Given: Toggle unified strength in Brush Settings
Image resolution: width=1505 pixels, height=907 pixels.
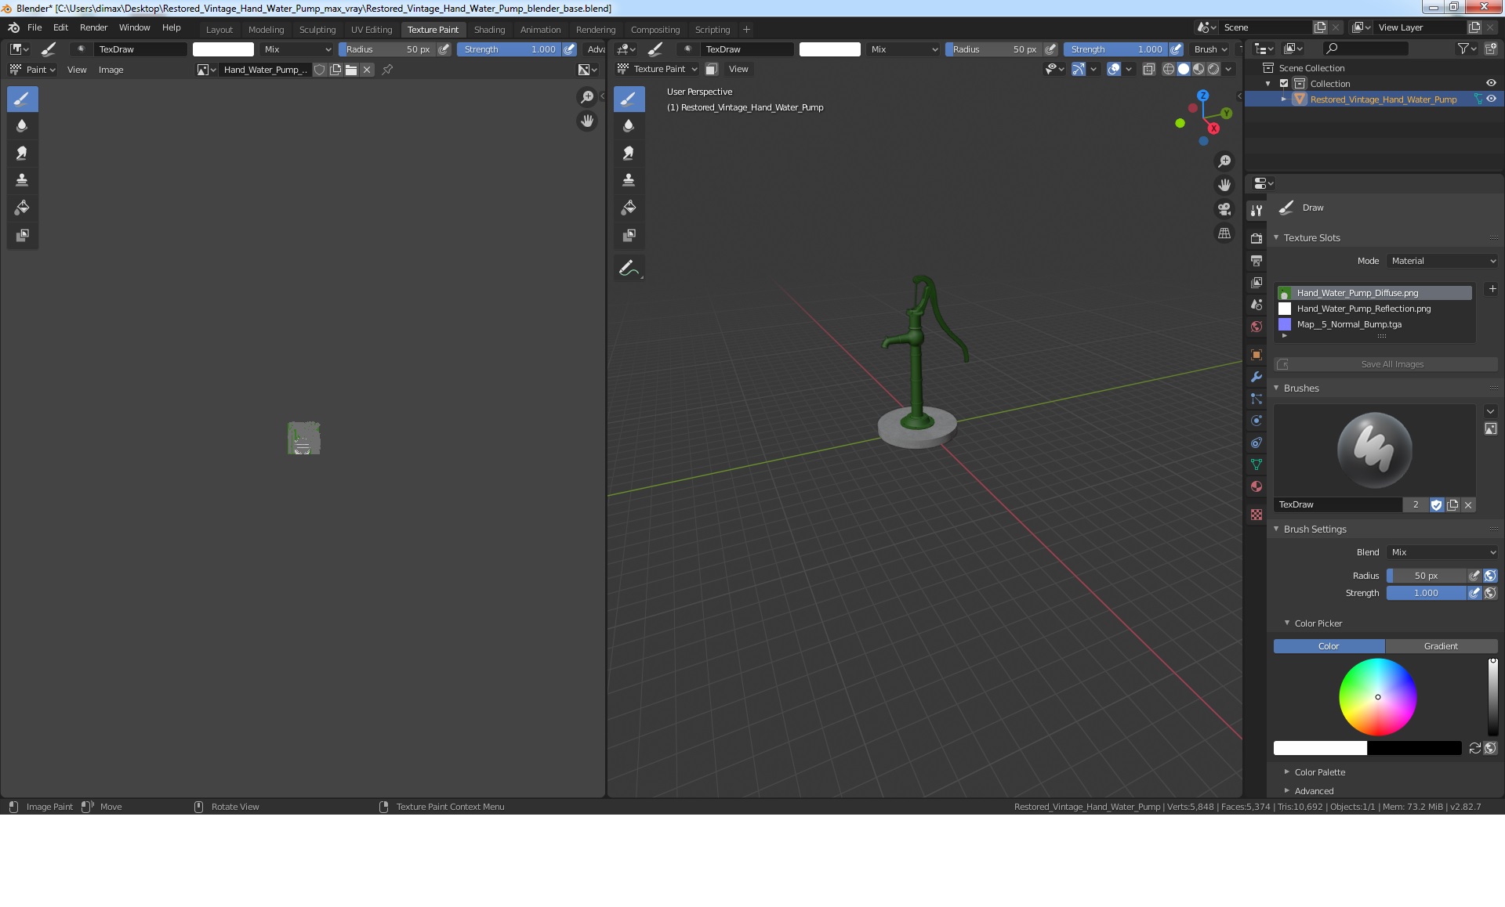Looking at the screenshot, I should [1490, 594].
